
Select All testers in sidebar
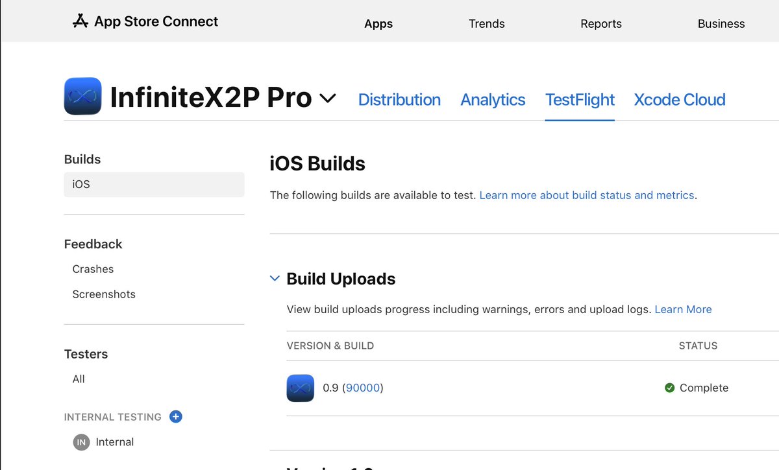(79, 379)
